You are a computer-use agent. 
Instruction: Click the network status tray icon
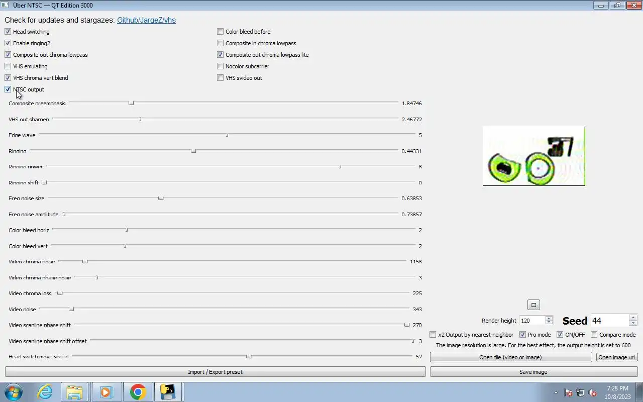click(580, 393)
